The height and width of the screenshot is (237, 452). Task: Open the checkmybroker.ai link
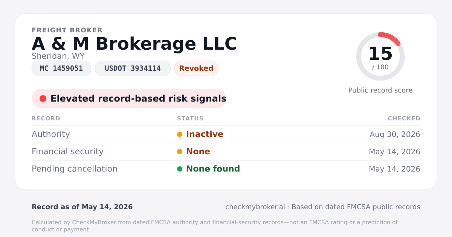click(x=255, y=207)
